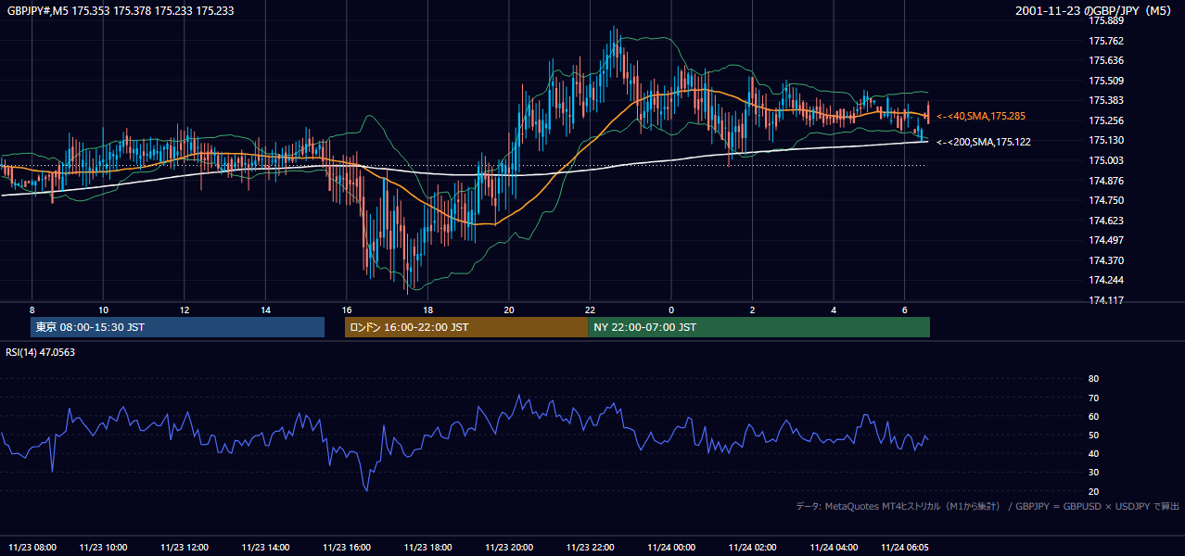The height and width of the screenshot is (556, 1185).
Task: Click price axis value 175.130
Action: (x=1106, y=140)
